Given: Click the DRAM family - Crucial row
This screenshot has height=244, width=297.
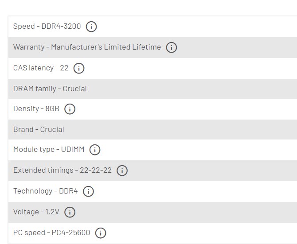Looking at the screenshot, I should (x=152, y=89).
